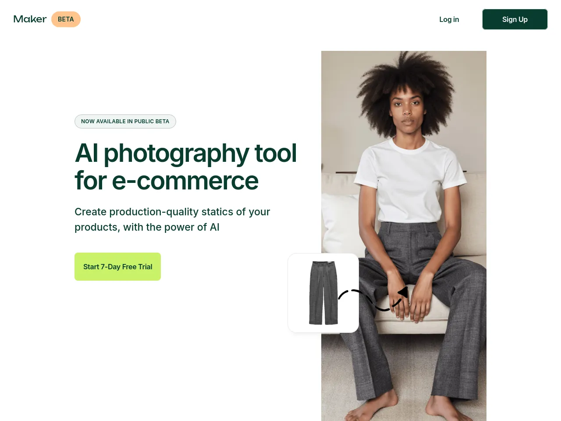Viewport: 561px width, 421px height.
Task: Click the Sign Up button
Action: tap(515, 19)
